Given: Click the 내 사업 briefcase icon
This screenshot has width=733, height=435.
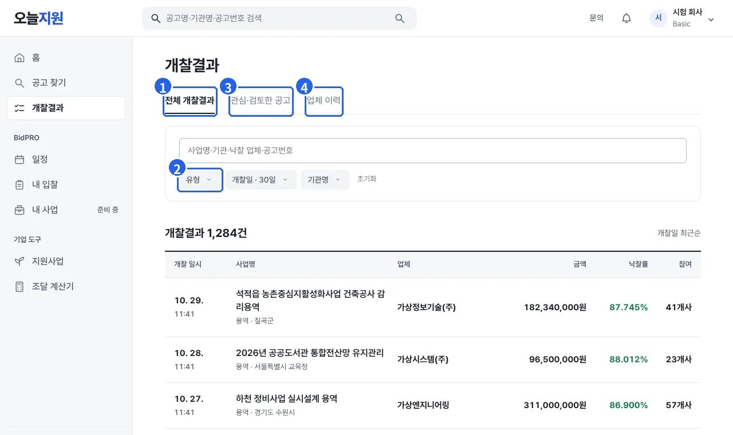Looking at the screenshot, I should (19, 210).
